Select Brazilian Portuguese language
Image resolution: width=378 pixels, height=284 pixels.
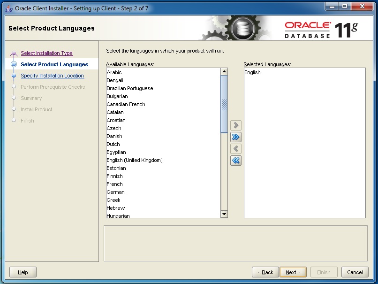(163, 88)
